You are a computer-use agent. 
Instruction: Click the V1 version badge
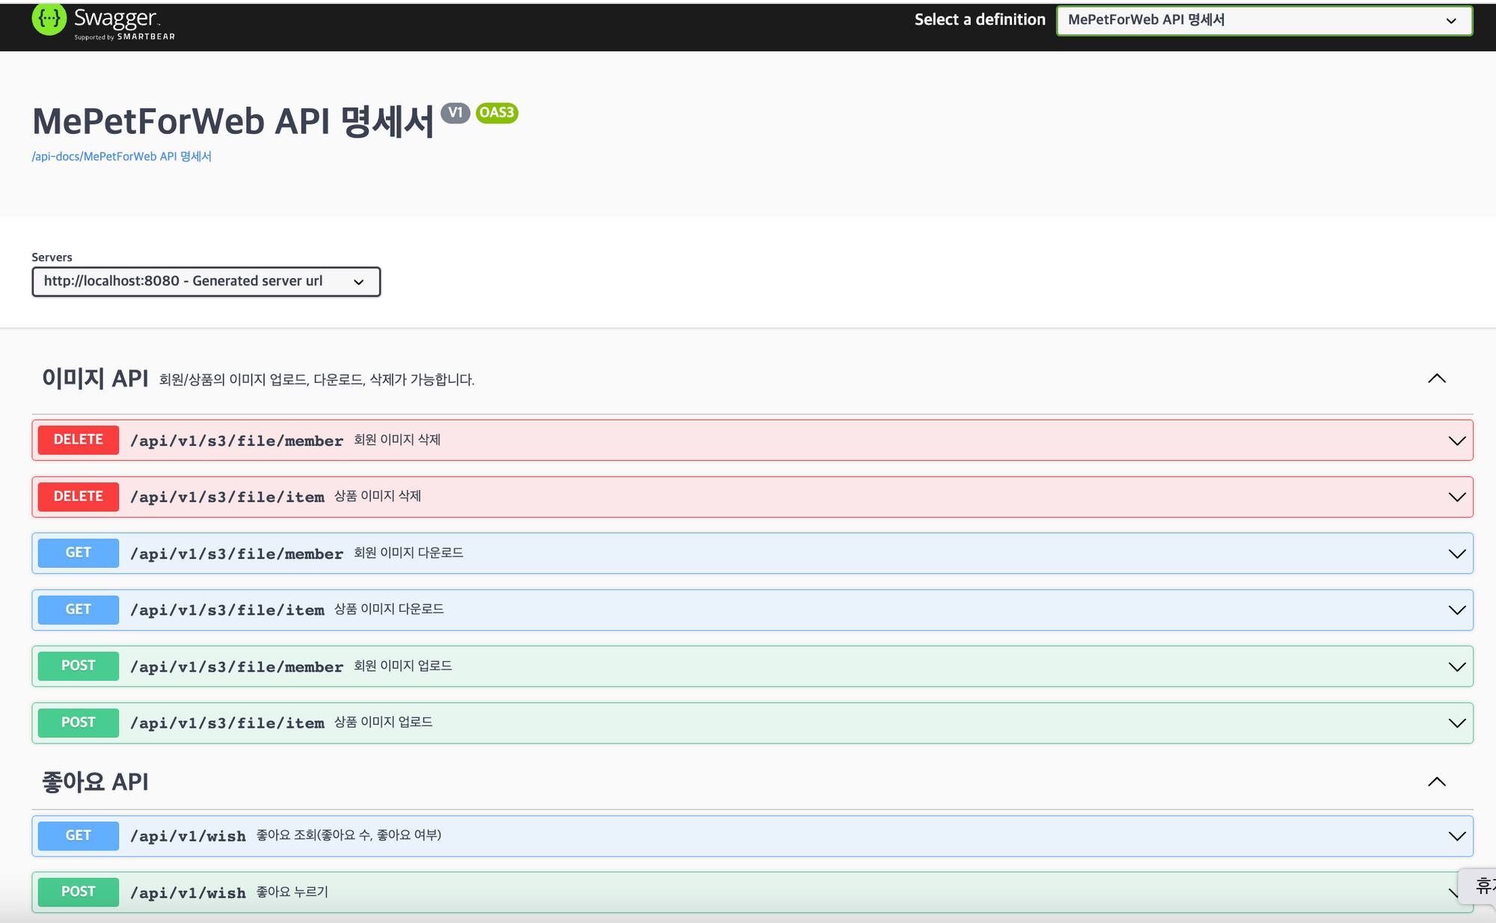point(455,113)
